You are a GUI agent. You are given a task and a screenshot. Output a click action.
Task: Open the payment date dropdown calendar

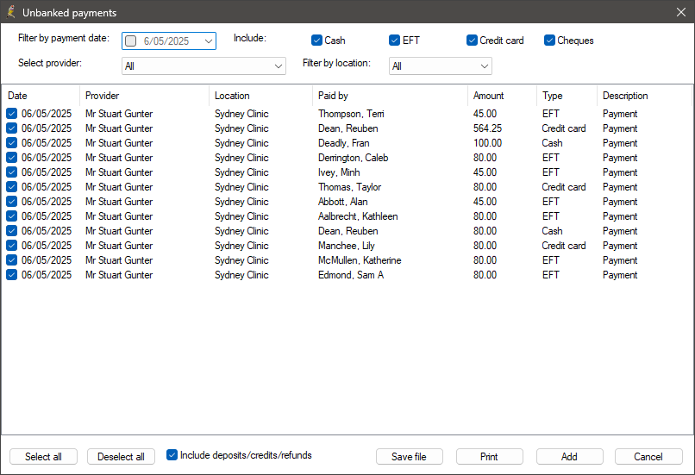click(x=209, y=41)
